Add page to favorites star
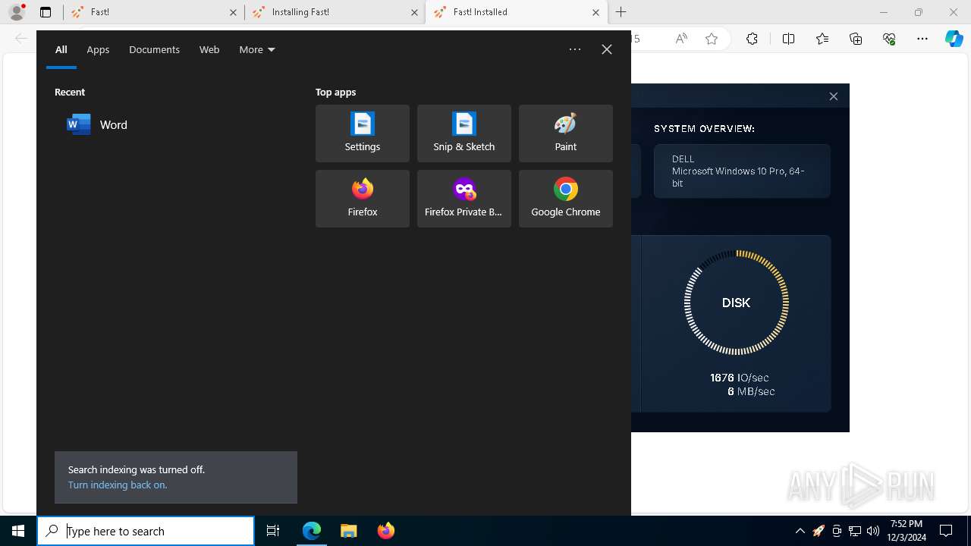The image size is (971, 546). click(x=712, y=39)
